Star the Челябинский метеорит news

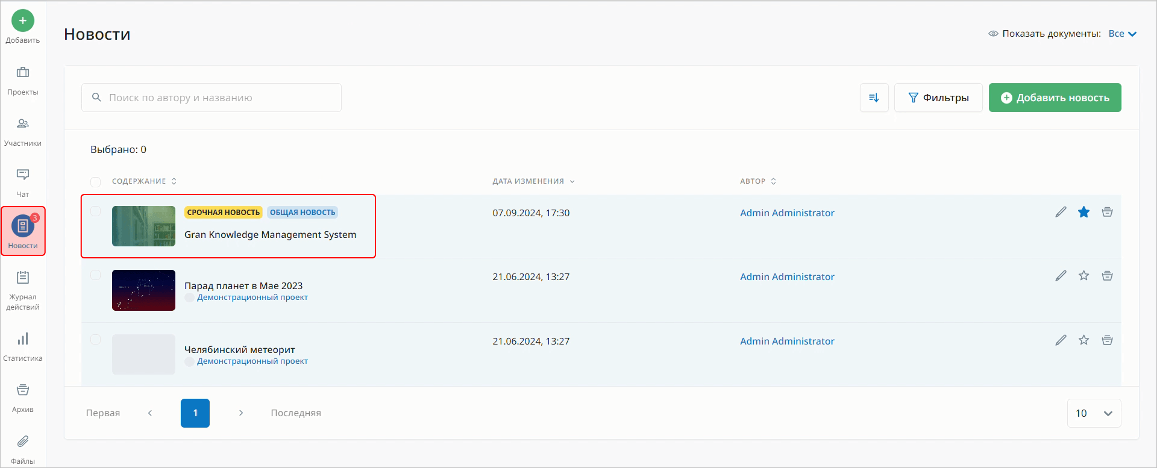click(x=1084, y=340)
